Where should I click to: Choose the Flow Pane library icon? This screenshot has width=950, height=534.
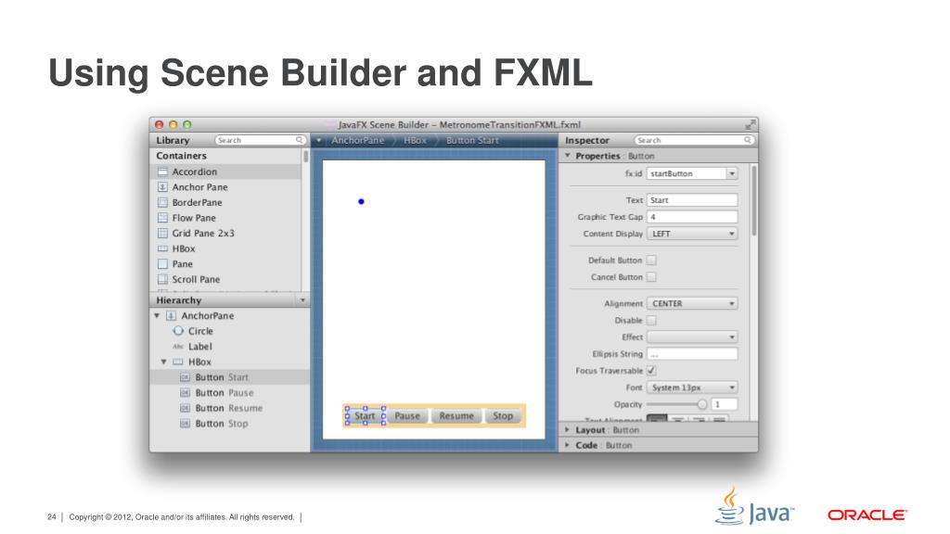click(162, 218)
